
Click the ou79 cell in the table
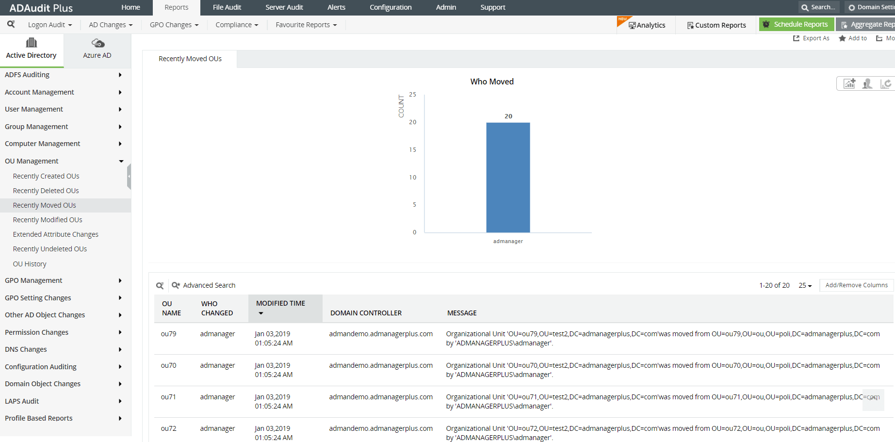(169, 334)
